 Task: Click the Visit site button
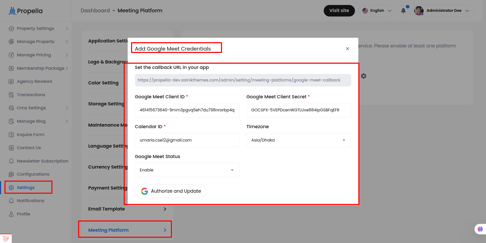pos(339,10)
